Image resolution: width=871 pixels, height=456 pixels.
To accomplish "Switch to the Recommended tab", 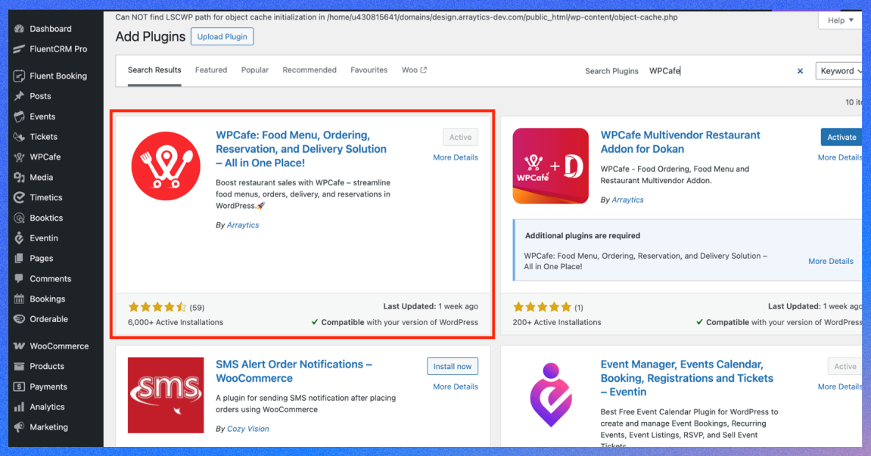I will 310,70.
